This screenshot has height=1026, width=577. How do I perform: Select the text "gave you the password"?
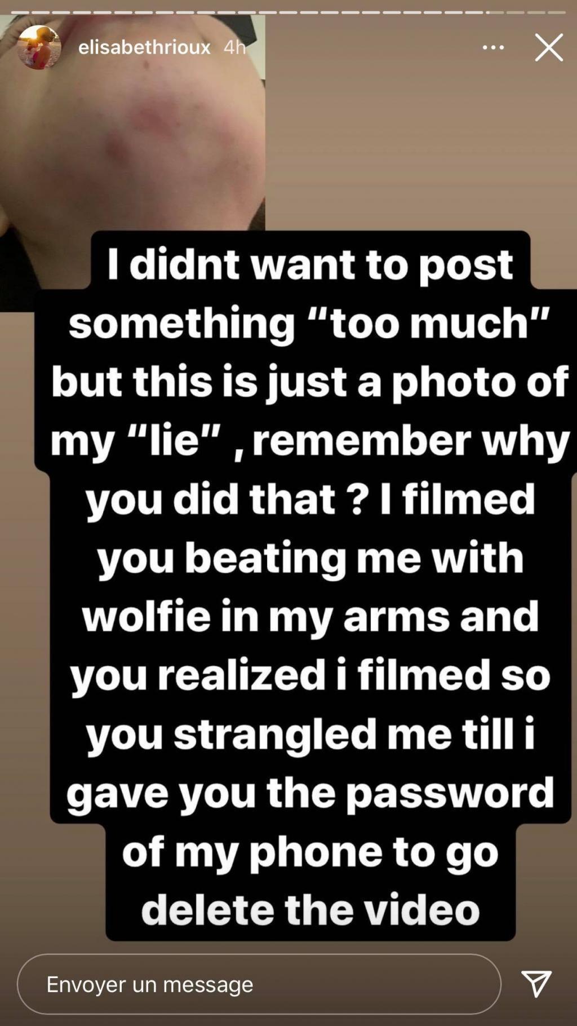(310, 793)
